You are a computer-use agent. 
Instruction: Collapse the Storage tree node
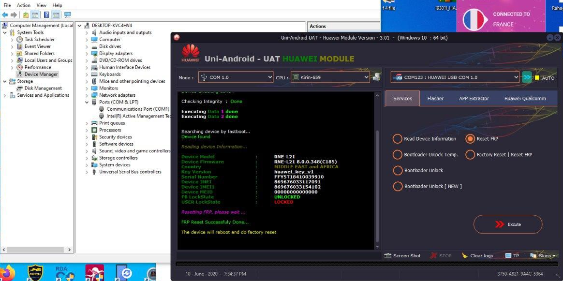tap(5, 81)
